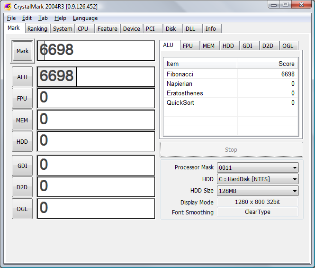Close the CrystalMark window
Viewport: 315px width, 268px height.
(301, 4)
